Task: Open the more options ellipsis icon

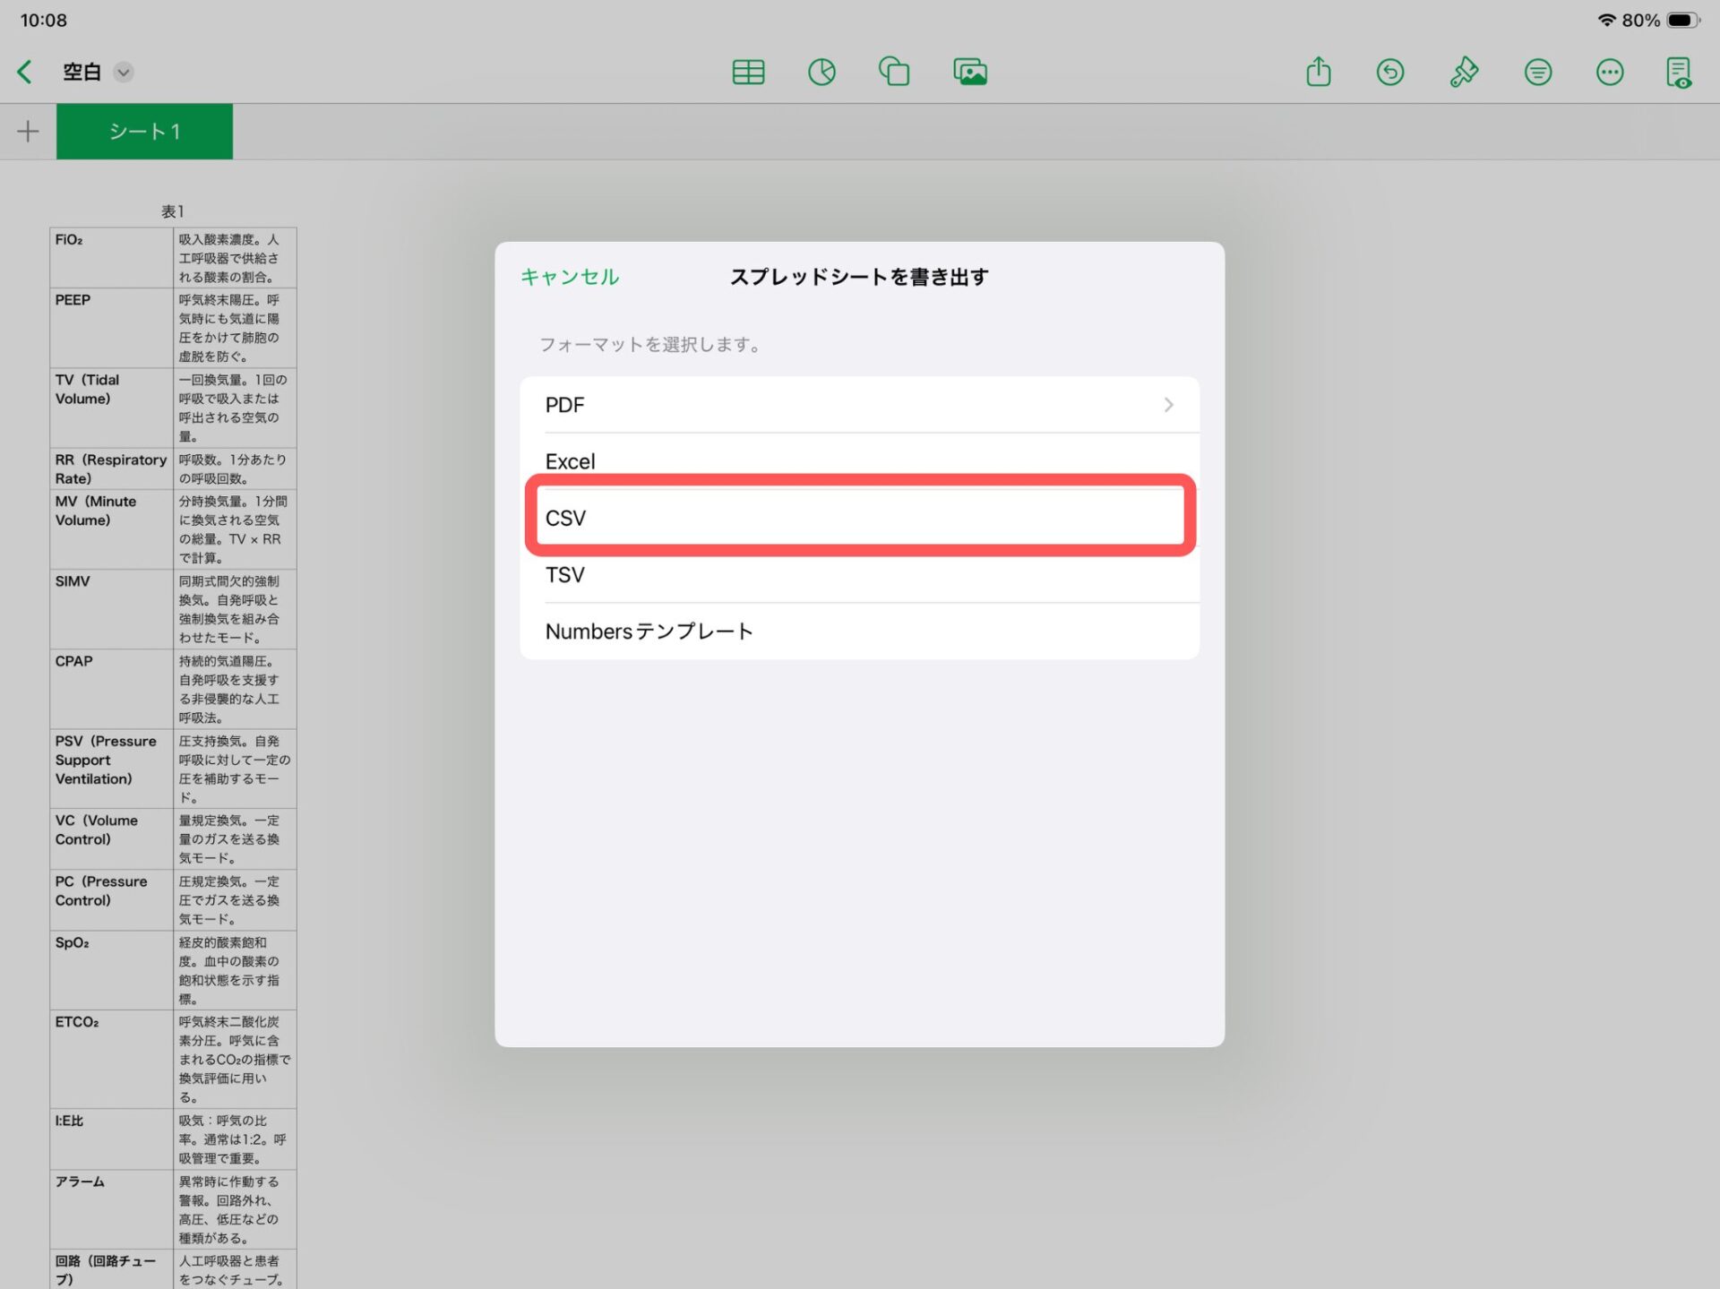Action: pyautogui.click(x=1609, y=72)
